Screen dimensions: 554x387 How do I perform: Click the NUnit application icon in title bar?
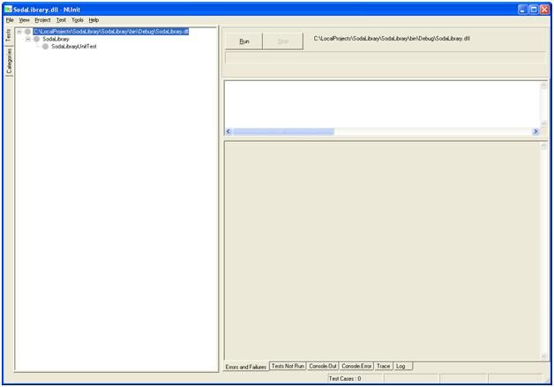8,9
